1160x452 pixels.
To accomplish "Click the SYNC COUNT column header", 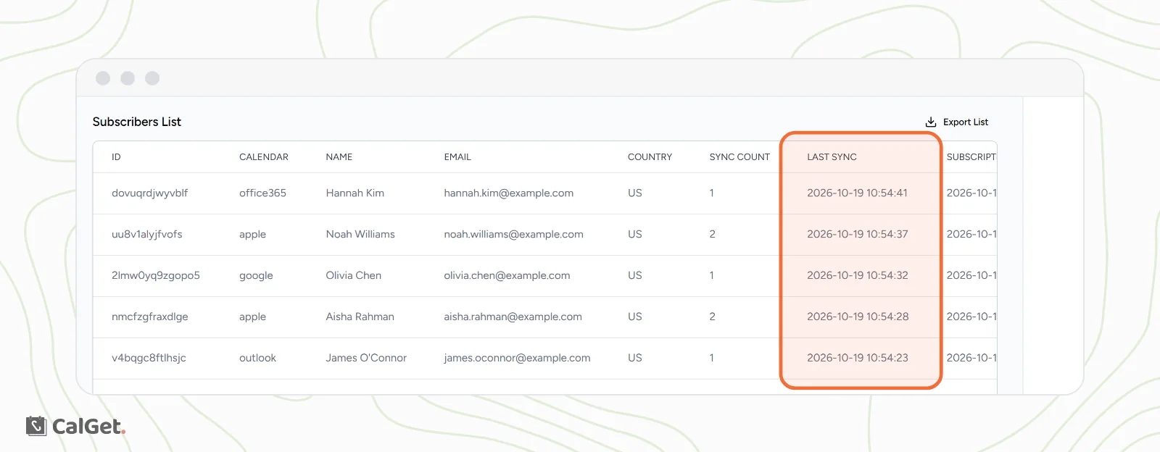I will [x=739, y=156].
